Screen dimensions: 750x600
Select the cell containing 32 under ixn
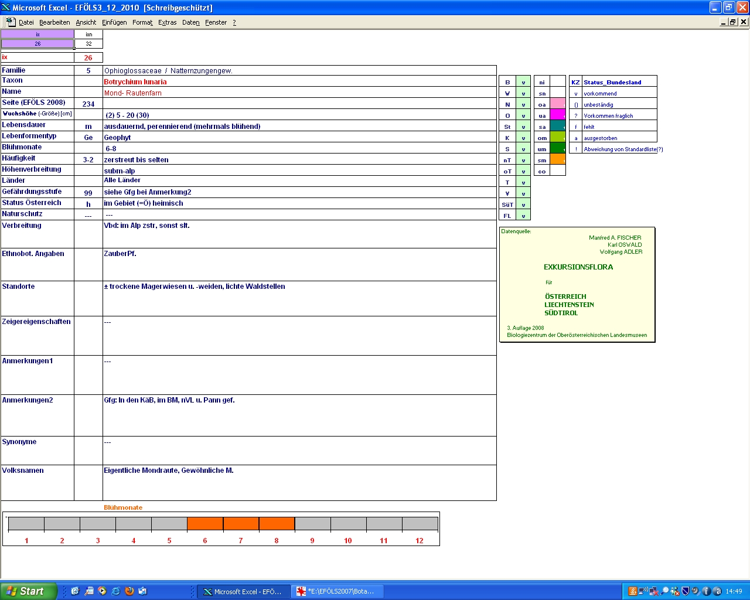point(88,43)
